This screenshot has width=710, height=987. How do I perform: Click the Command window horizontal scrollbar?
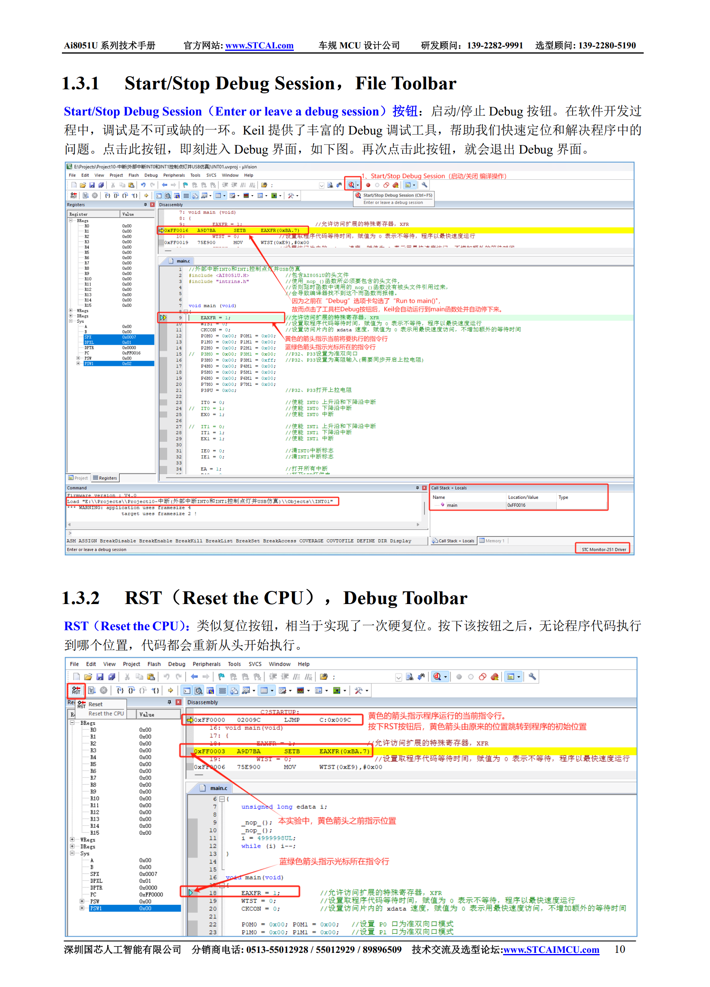click(244, 525)
